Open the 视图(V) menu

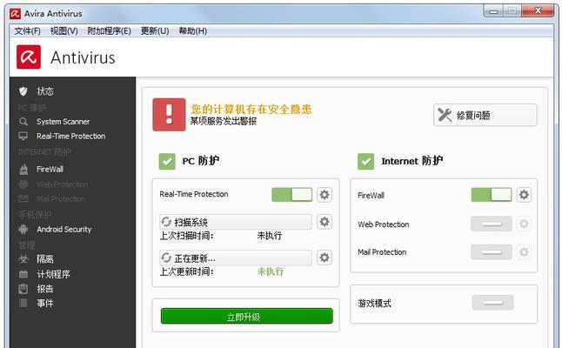tap(64, 30)
